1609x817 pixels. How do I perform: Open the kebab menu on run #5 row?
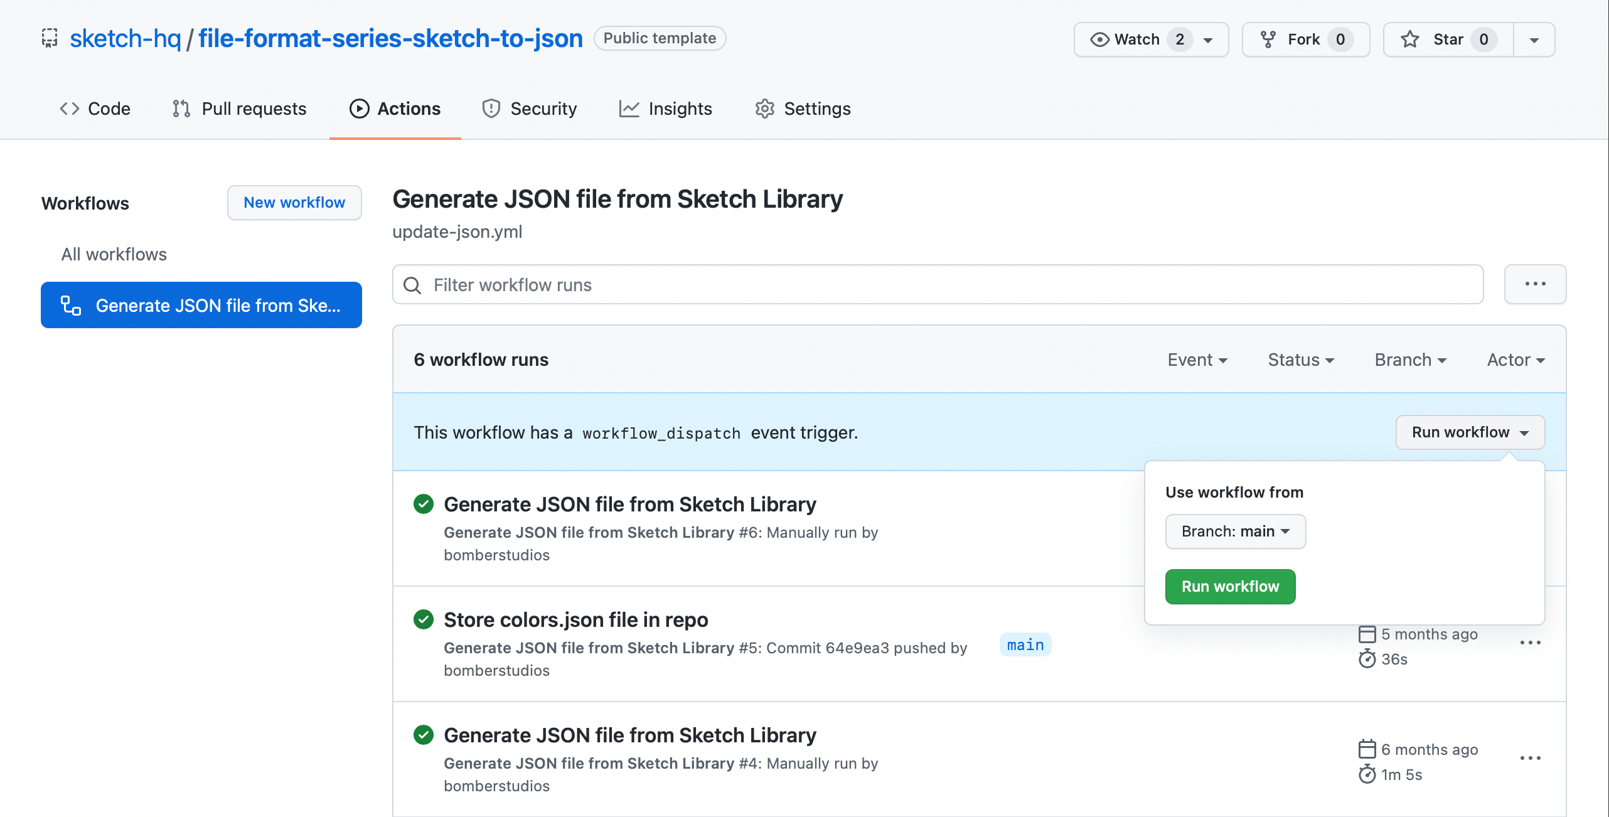pos(1531,642)
